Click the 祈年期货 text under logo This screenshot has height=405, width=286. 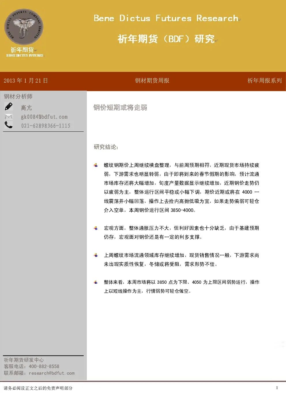point(22,50)
